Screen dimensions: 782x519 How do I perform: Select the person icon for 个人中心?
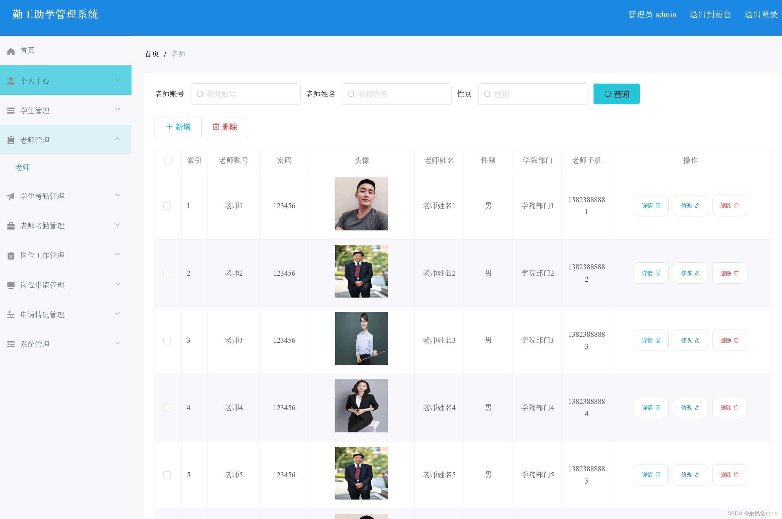click(11, 80)
